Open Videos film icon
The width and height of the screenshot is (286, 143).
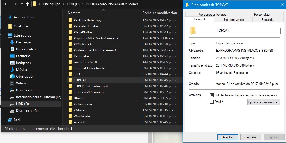point(12,83)
